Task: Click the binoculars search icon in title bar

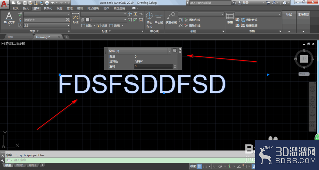Action: click(x=234, y=3)
